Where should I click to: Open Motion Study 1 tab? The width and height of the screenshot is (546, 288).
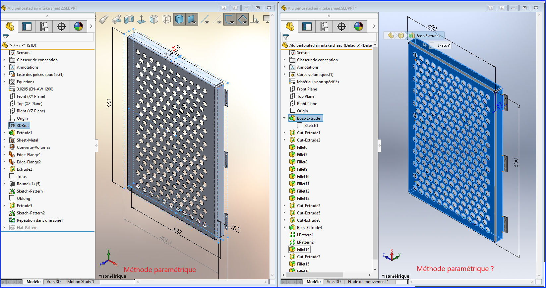81,282
